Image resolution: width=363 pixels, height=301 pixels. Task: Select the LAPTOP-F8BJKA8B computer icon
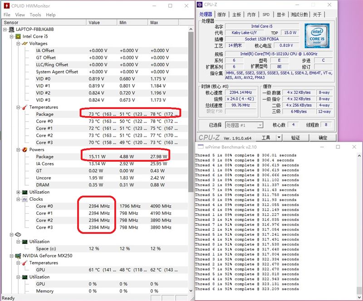[x=12, y=30]
